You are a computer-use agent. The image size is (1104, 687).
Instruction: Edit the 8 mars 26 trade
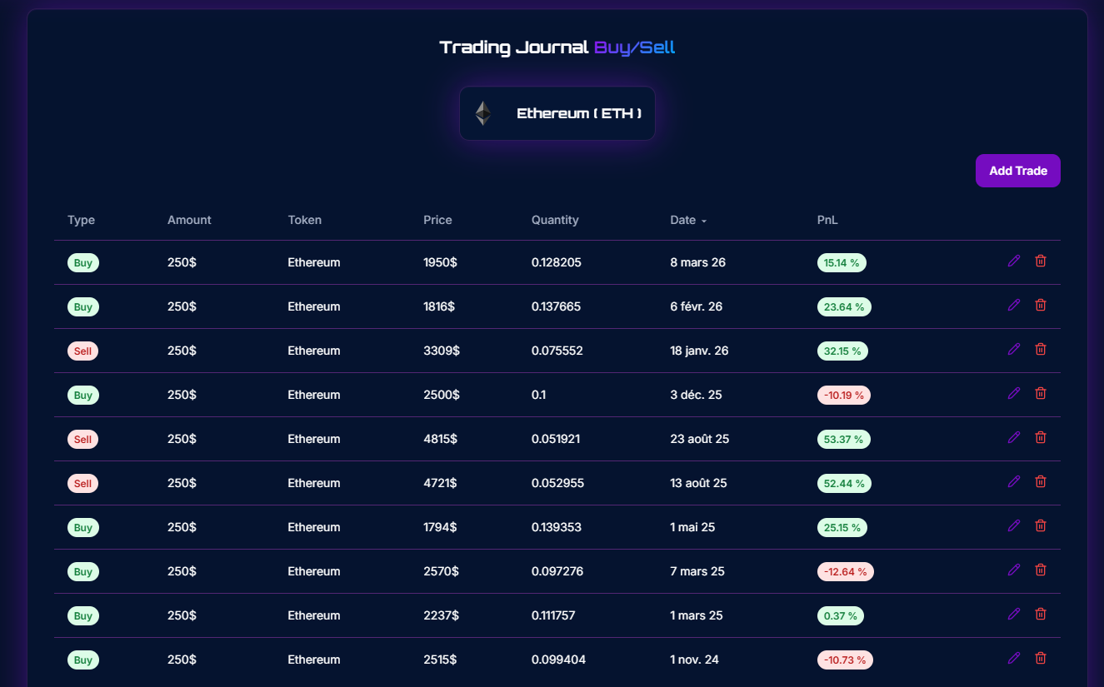click(1014, 261)
